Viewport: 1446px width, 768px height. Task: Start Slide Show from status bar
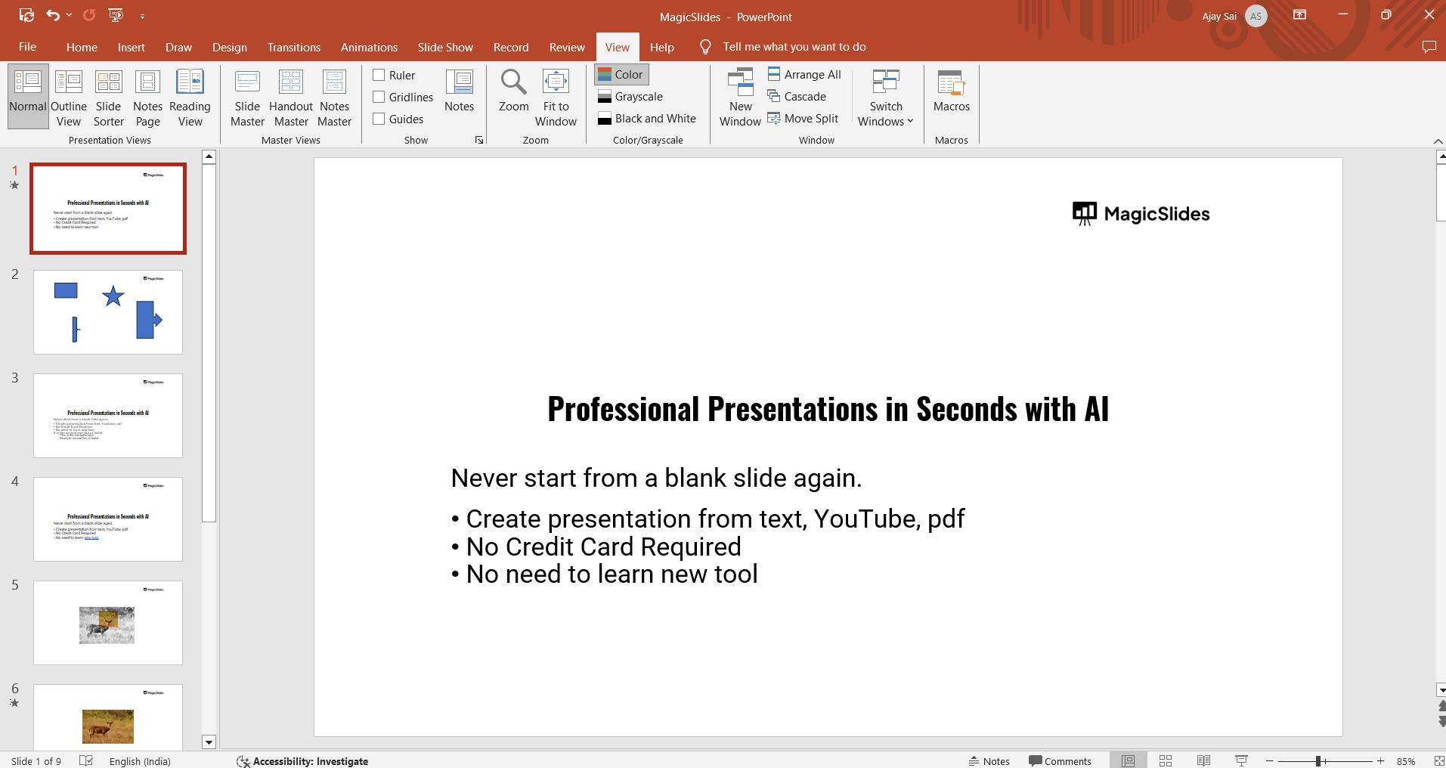(1241, 760)
